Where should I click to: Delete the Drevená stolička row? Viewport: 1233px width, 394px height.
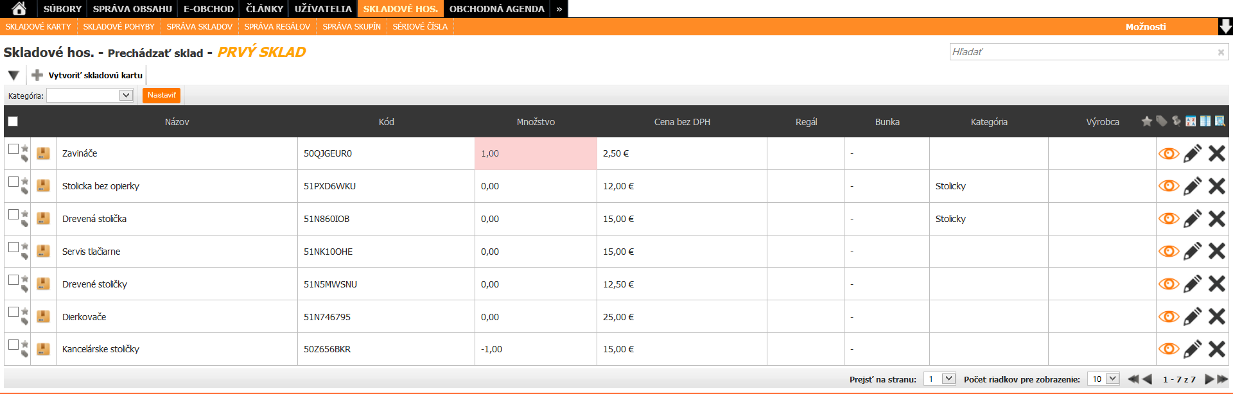coord(1216,219)
